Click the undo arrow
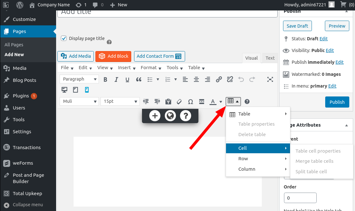This screenshot has height=211, width=355. (241, 79)
